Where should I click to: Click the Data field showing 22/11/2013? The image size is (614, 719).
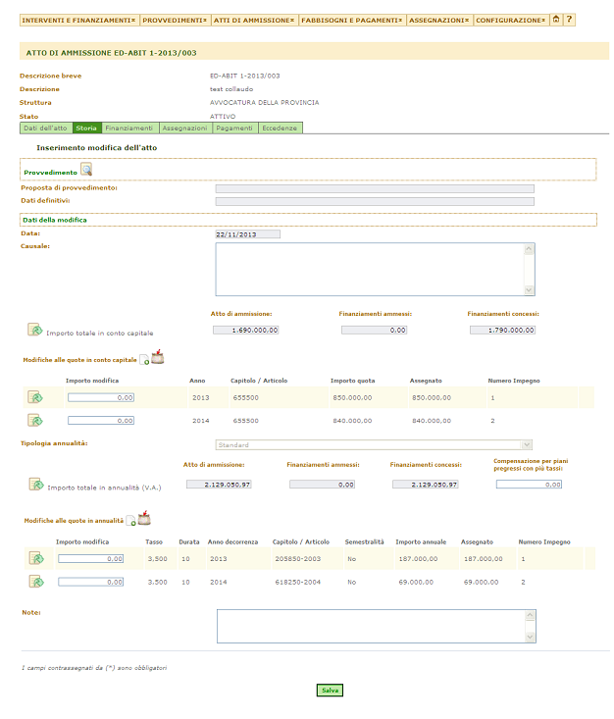247,234
